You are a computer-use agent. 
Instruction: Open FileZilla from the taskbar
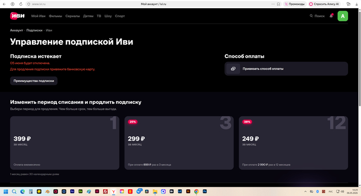[105, 192]
